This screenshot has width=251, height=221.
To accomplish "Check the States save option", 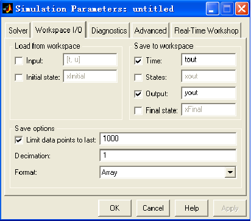I will [x=138, y=77].
